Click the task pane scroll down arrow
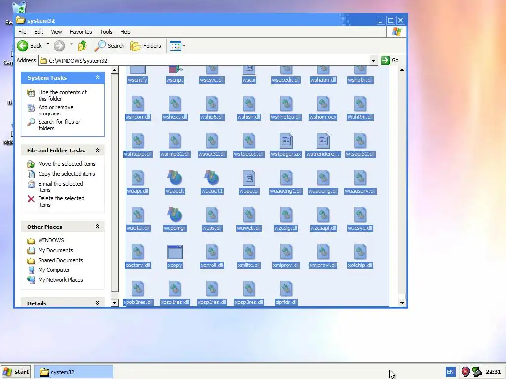 pos(114,303)
